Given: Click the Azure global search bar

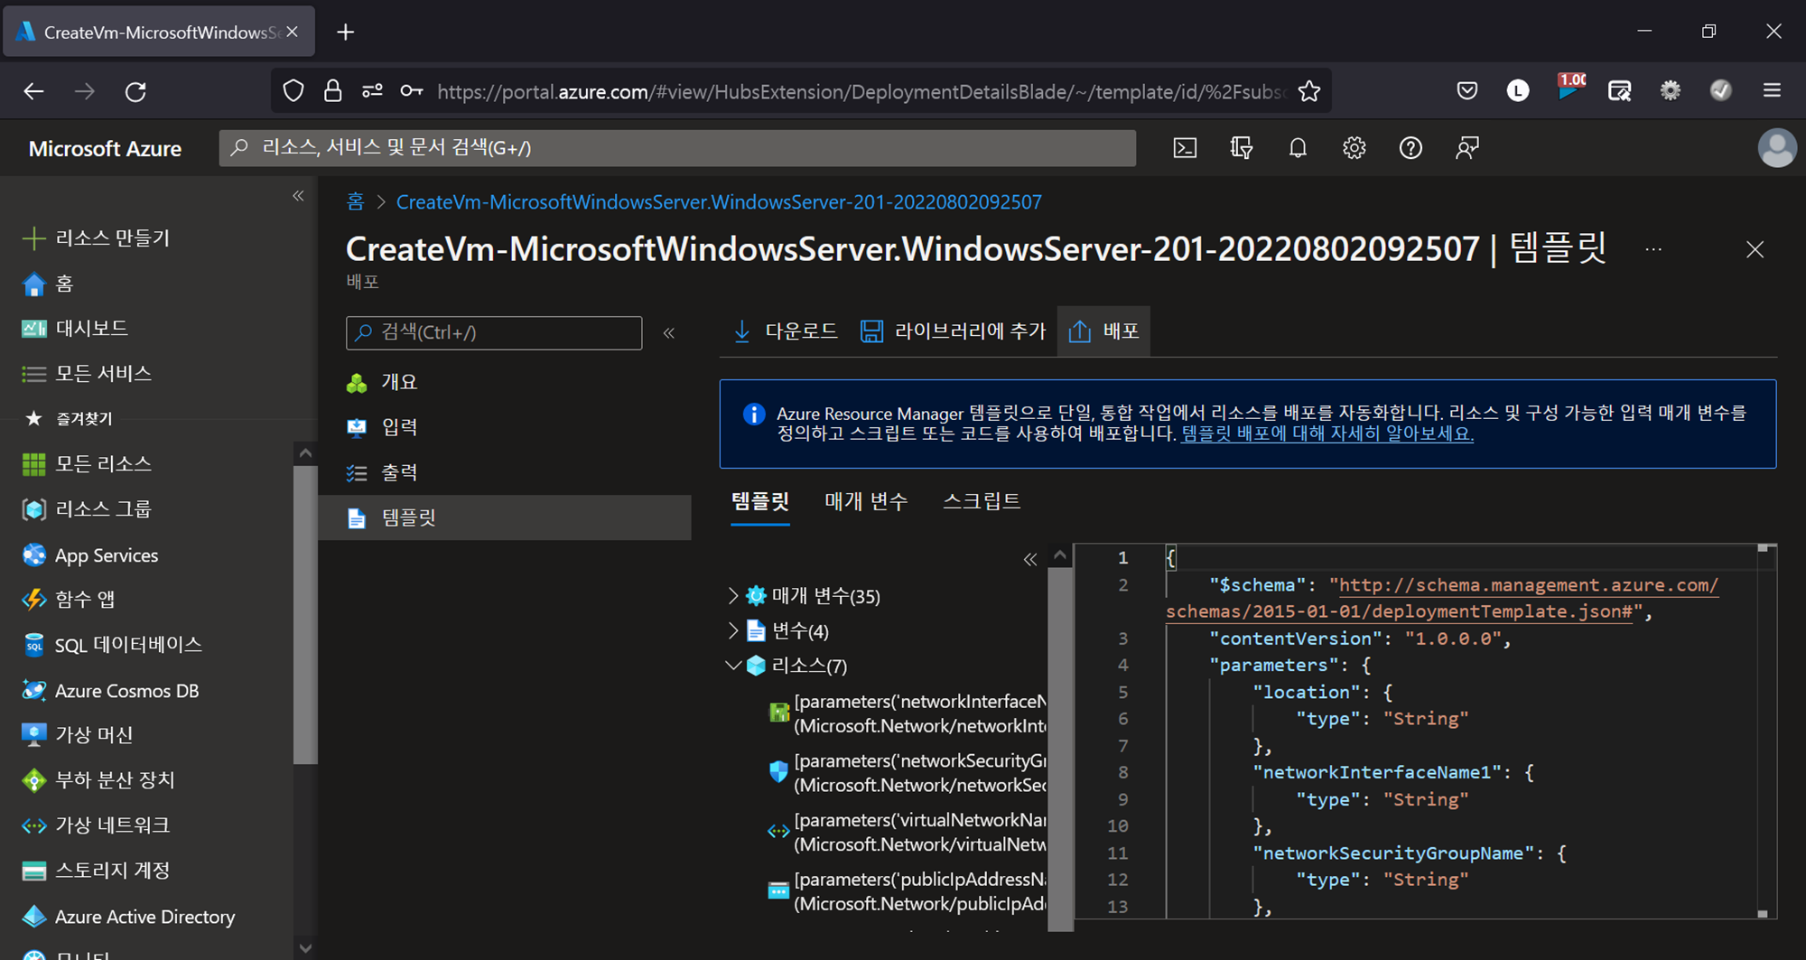Looking at the screenshot, I should pos(677,148).
